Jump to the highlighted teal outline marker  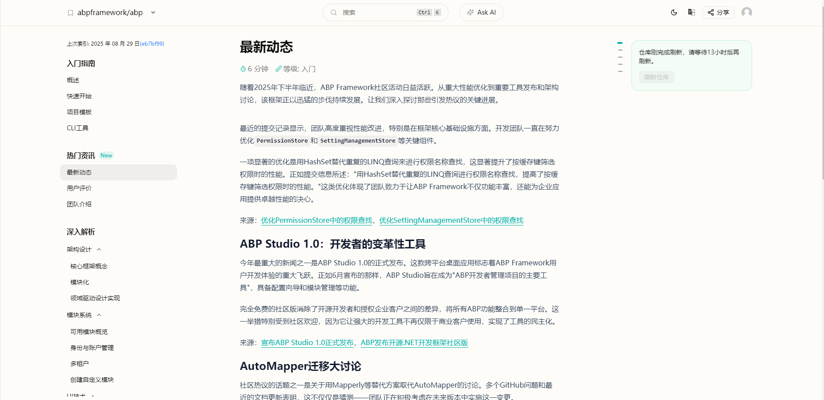click(620, 43)
